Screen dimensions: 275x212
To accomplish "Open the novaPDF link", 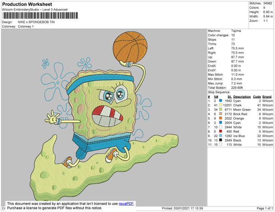I will [x=126, y=204].
